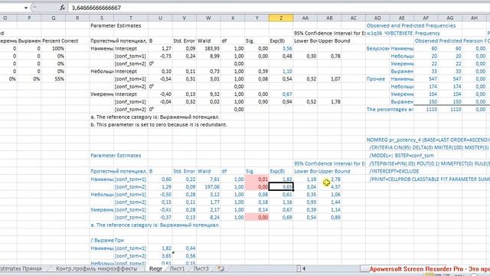The width and height of the screenshot is (490, 276).
Task: Open the Estimates Прямая sheet tab
Action: (21, 268)
